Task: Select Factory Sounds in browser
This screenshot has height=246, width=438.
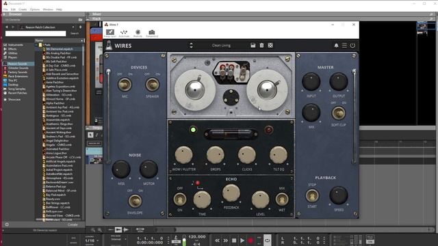Action: (18, 72)
